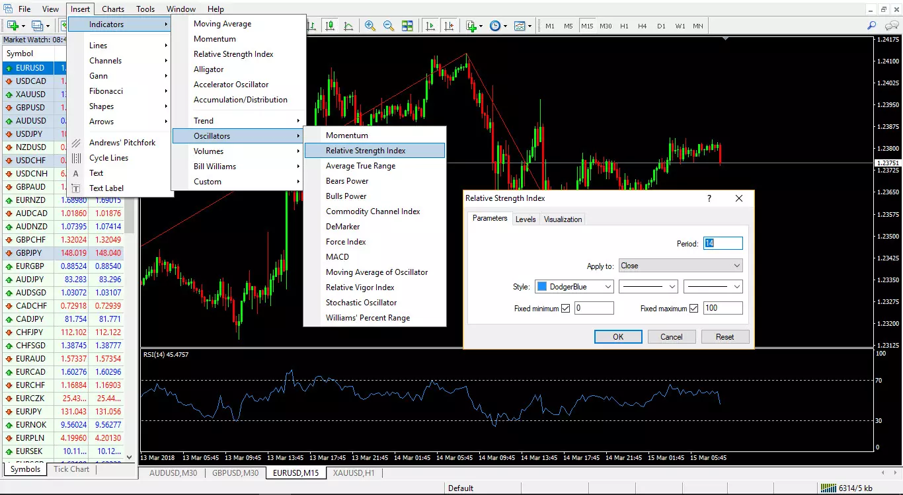The width and height of the screenshot is (903, 495).
Task: Click the Templates toolbar icon
Action: point(520,26)
